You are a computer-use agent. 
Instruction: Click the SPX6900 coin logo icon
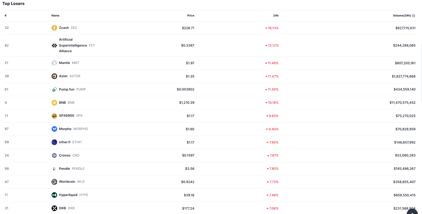[x=54, y=116]
